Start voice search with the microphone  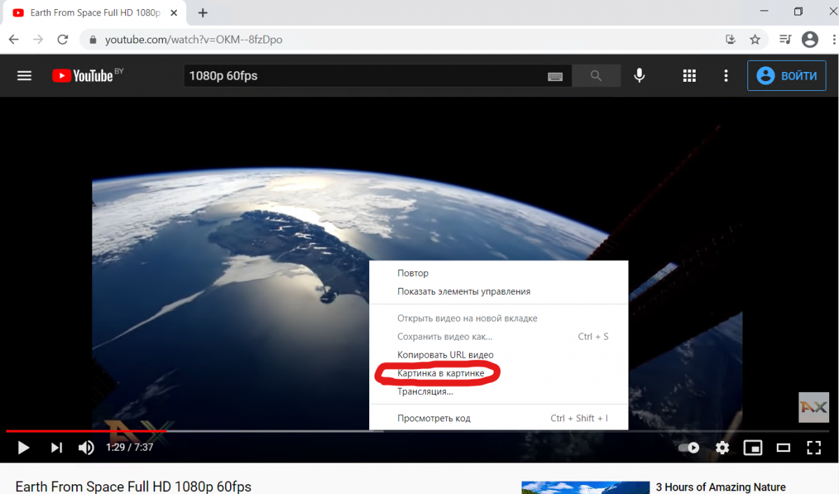tap(639, 75)
